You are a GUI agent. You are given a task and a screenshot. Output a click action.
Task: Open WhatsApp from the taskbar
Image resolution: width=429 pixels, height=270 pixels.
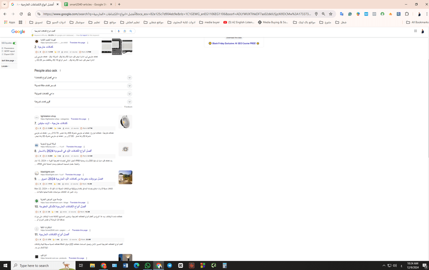coord(147,265)
